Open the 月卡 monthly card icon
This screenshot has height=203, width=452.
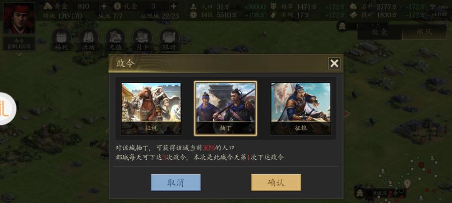coord(143,40)
